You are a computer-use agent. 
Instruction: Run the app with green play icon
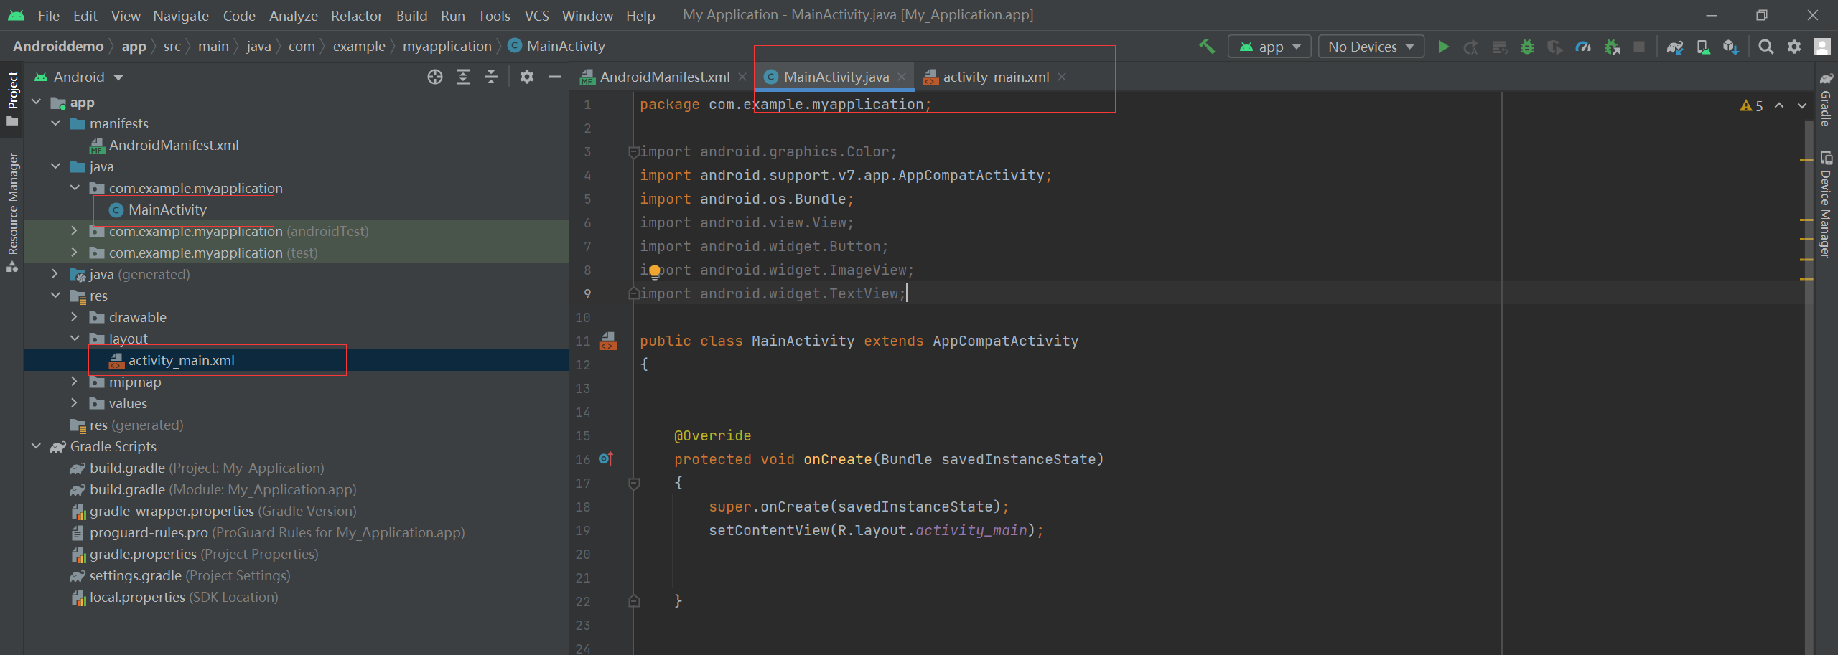tap(1443, 47)
